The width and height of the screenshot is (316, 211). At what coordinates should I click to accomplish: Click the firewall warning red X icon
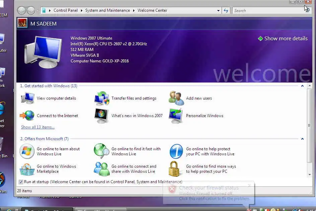[172, 189]
